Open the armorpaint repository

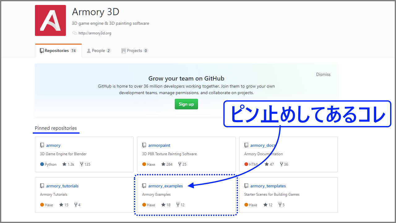(159, 145)
